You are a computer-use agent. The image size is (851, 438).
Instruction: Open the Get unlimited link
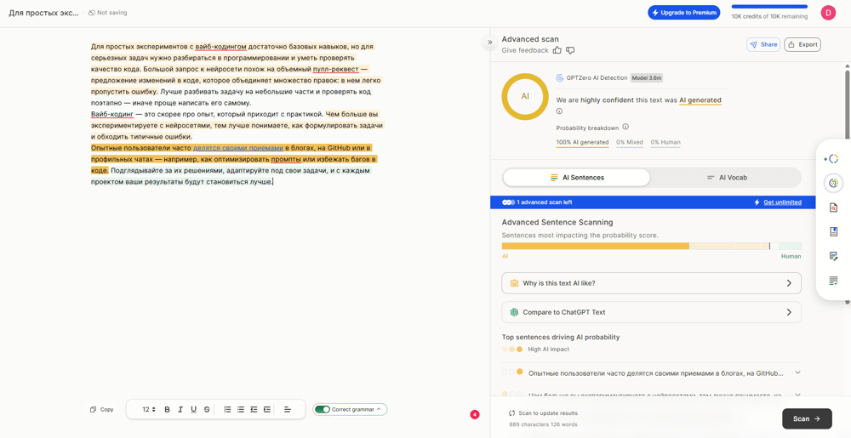781,202
